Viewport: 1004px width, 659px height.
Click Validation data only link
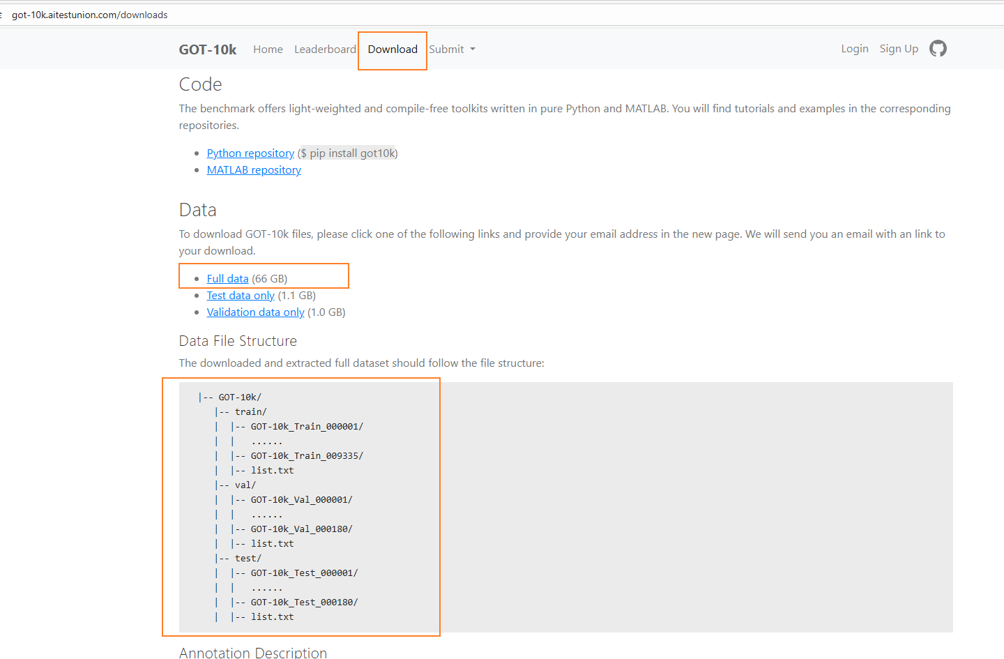point(255,312)
